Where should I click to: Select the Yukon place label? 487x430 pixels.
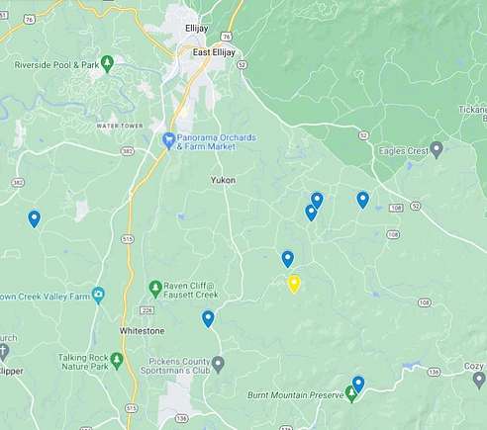pyautogui.click(x=223, y=180)
